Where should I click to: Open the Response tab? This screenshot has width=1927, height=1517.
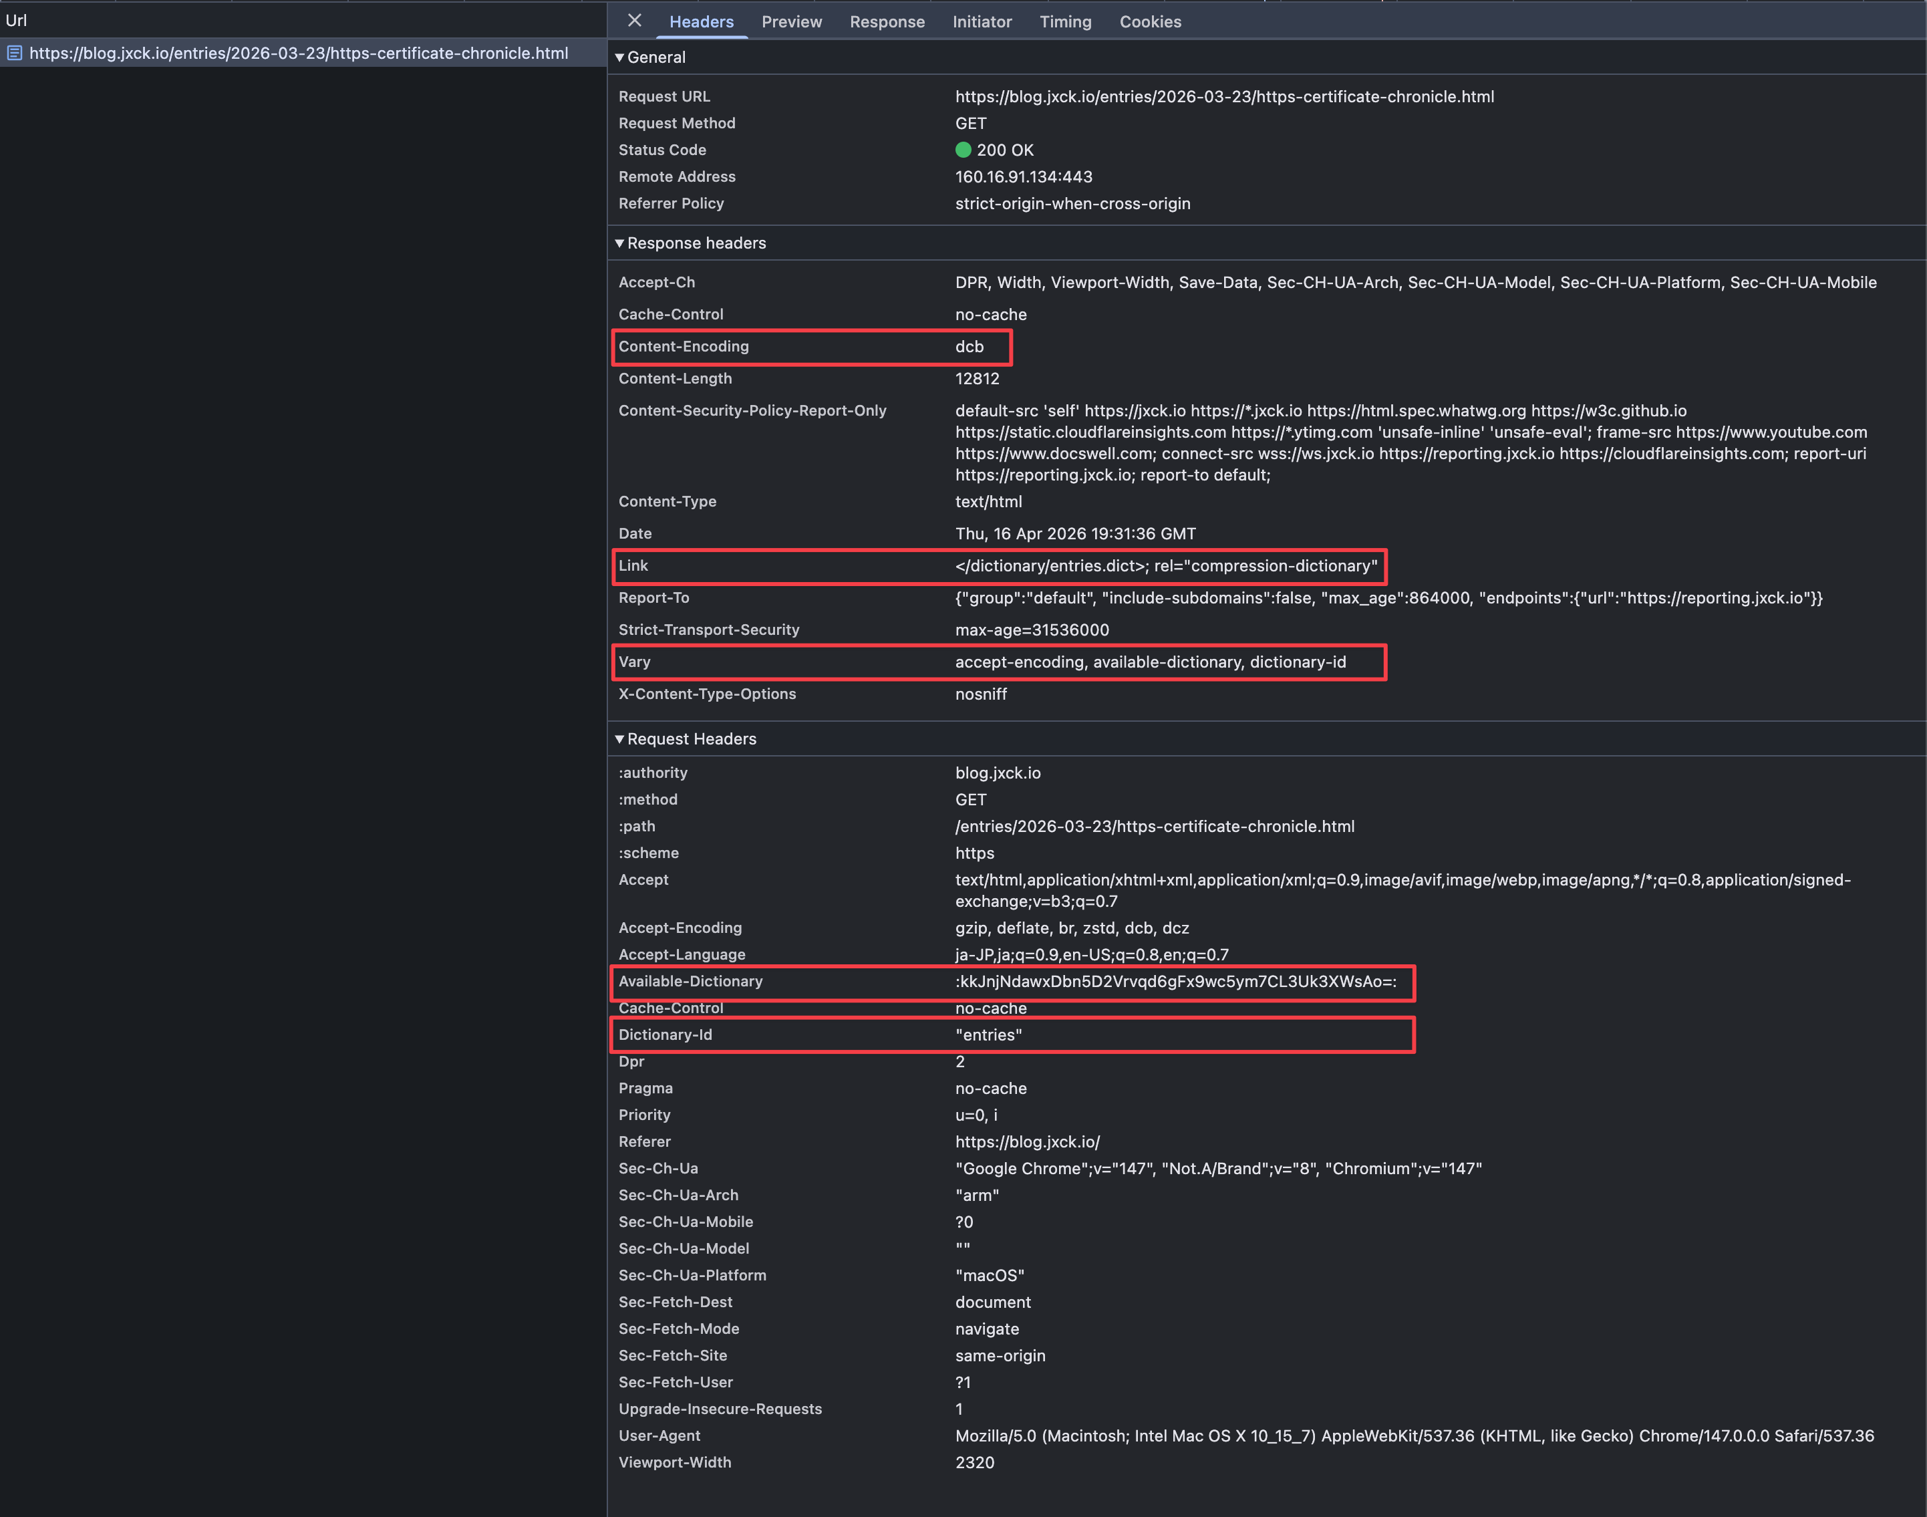pos(886,22)
